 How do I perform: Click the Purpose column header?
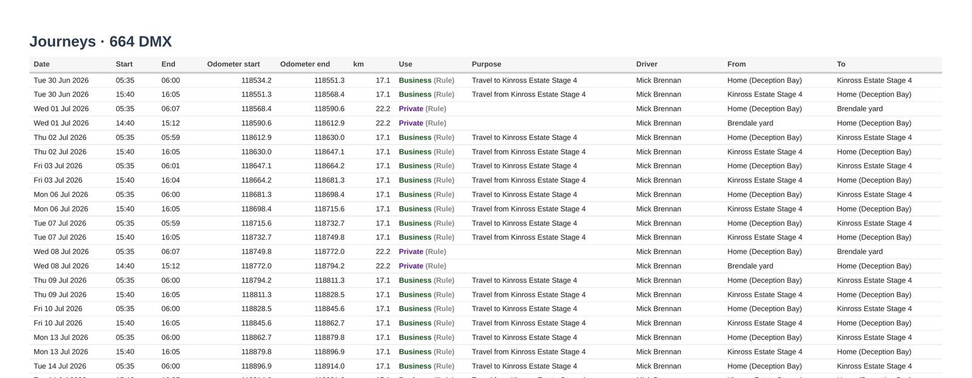click(x=487, y=64)
